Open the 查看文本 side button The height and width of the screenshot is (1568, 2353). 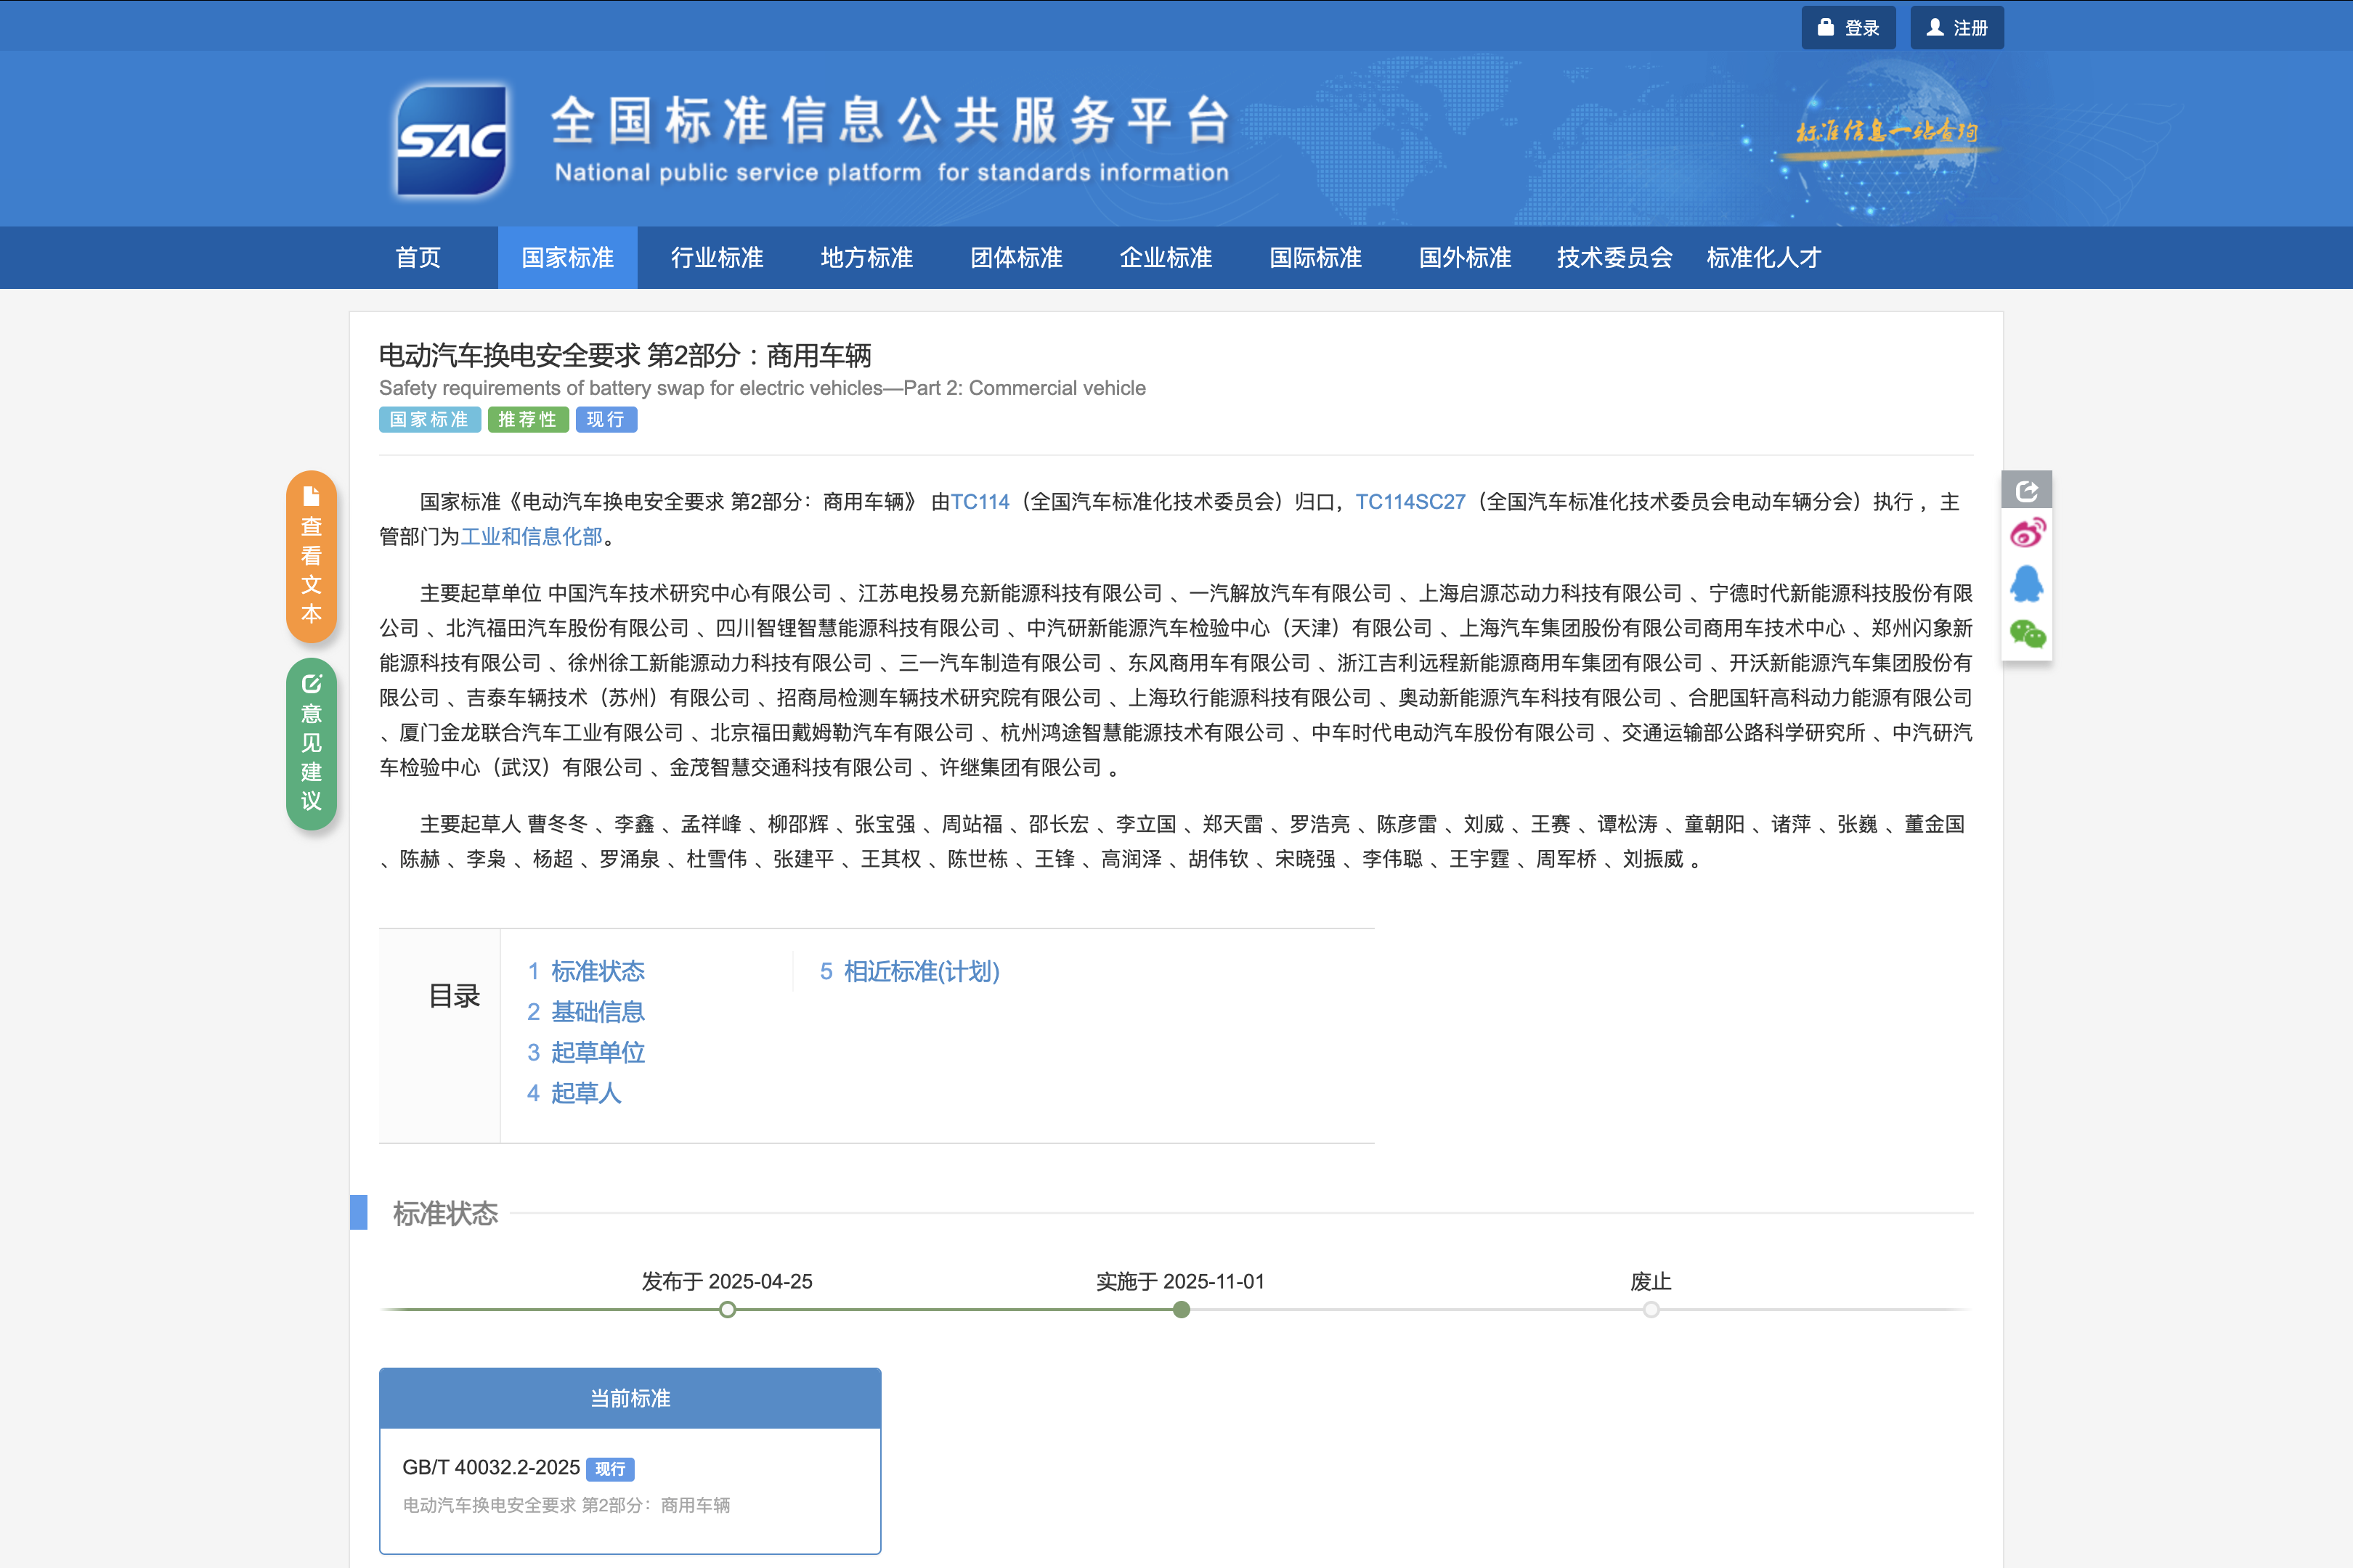pos(311,556)
